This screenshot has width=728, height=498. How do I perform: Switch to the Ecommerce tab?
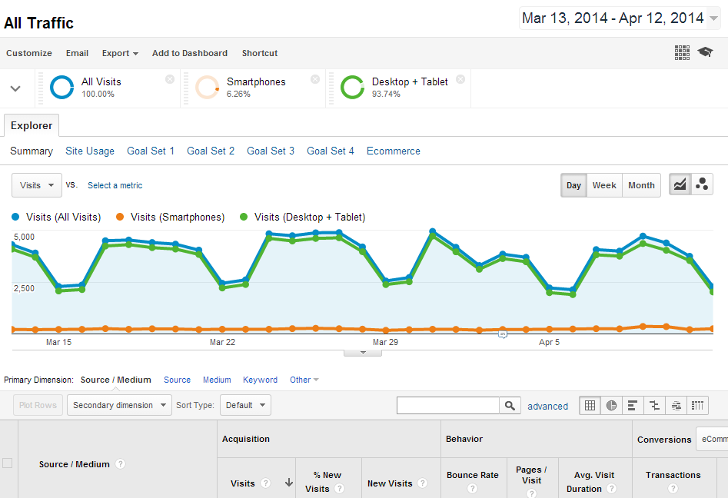(x=393, y=151)
